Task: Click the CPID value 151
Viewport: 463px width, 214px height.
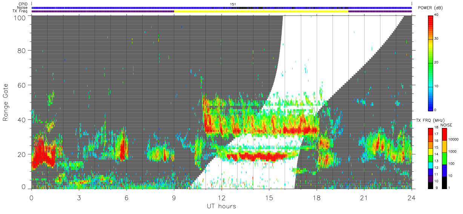Action: (x=232, y=4)
